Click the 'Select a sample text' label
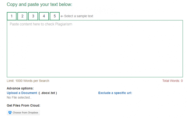The height and width of the screenshot is (118, 187). click(79, 16)
